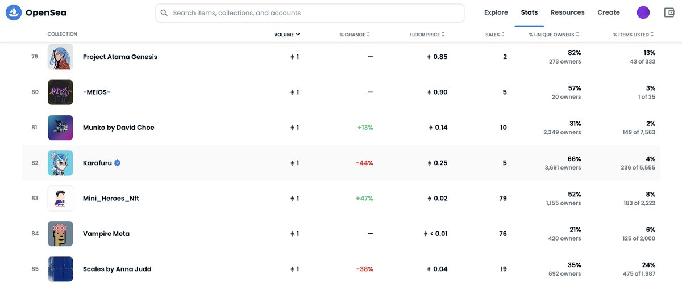Click 420 owners text
682x291 pixels.
[x=565, y=238]
